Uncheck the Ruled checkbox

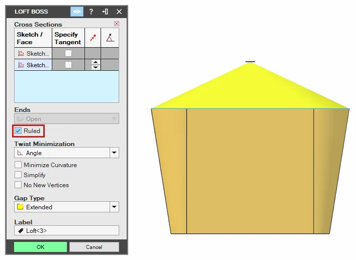18,131
